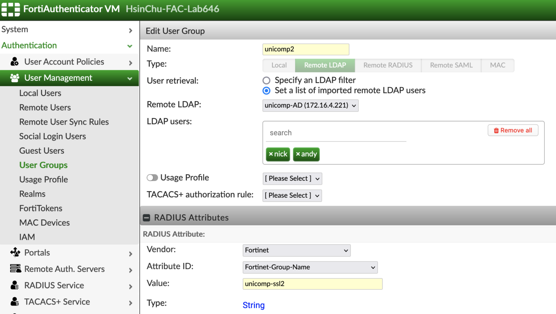
Task: Click the User Management people icon
Action: coord(14,78)
